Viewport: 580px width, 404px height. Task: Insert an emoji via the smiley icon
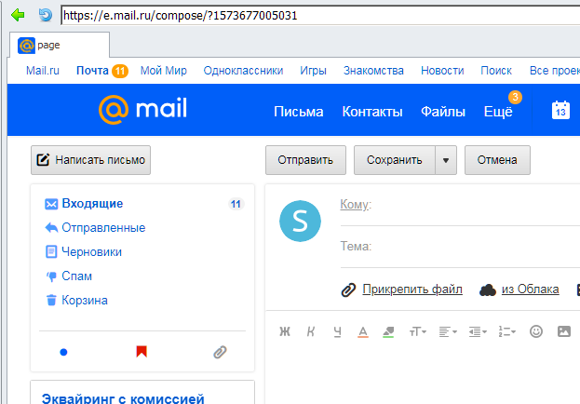tap(536, 331)
